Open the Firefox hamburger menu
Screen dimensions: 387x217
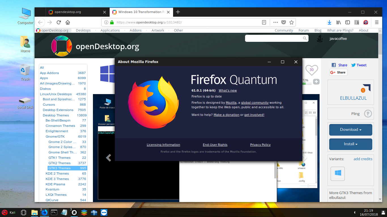377,22
